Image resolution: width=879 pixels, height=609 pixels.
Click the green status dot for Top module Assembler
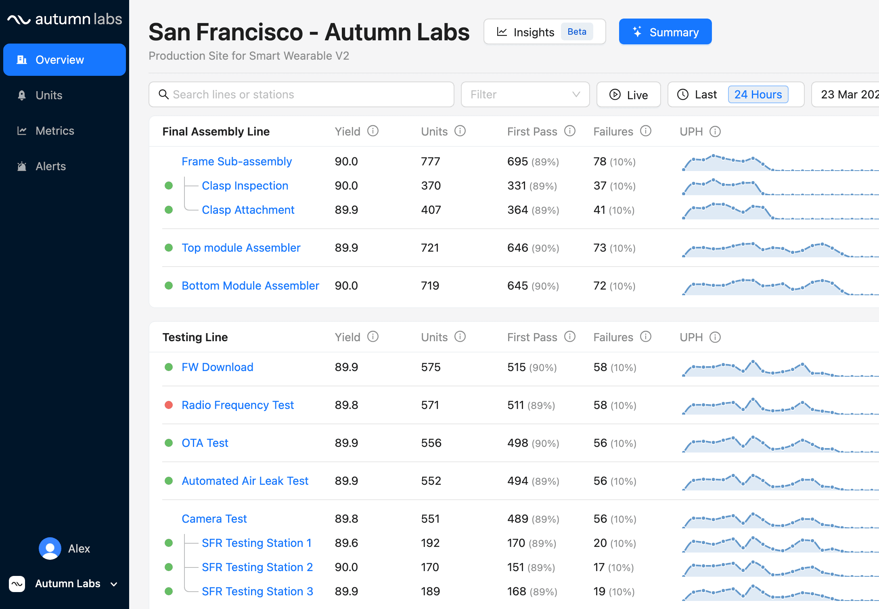point(169,248)
